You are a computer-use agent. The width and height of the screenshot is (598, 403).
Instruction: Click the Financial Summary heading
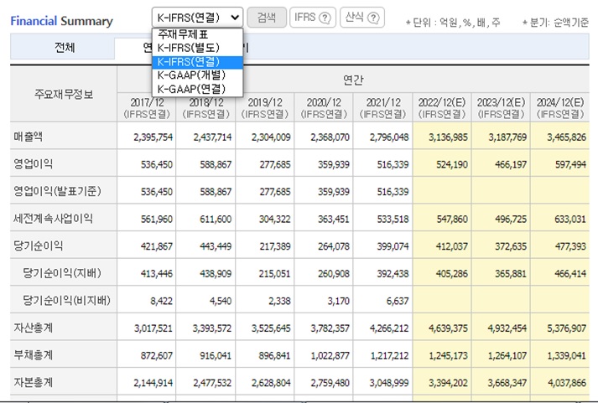pyautogui.click(x=62, y=21)
